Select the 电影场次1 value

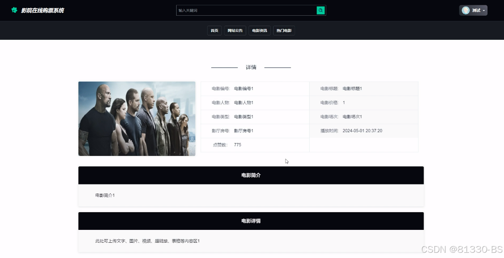(x=352, y=117)
